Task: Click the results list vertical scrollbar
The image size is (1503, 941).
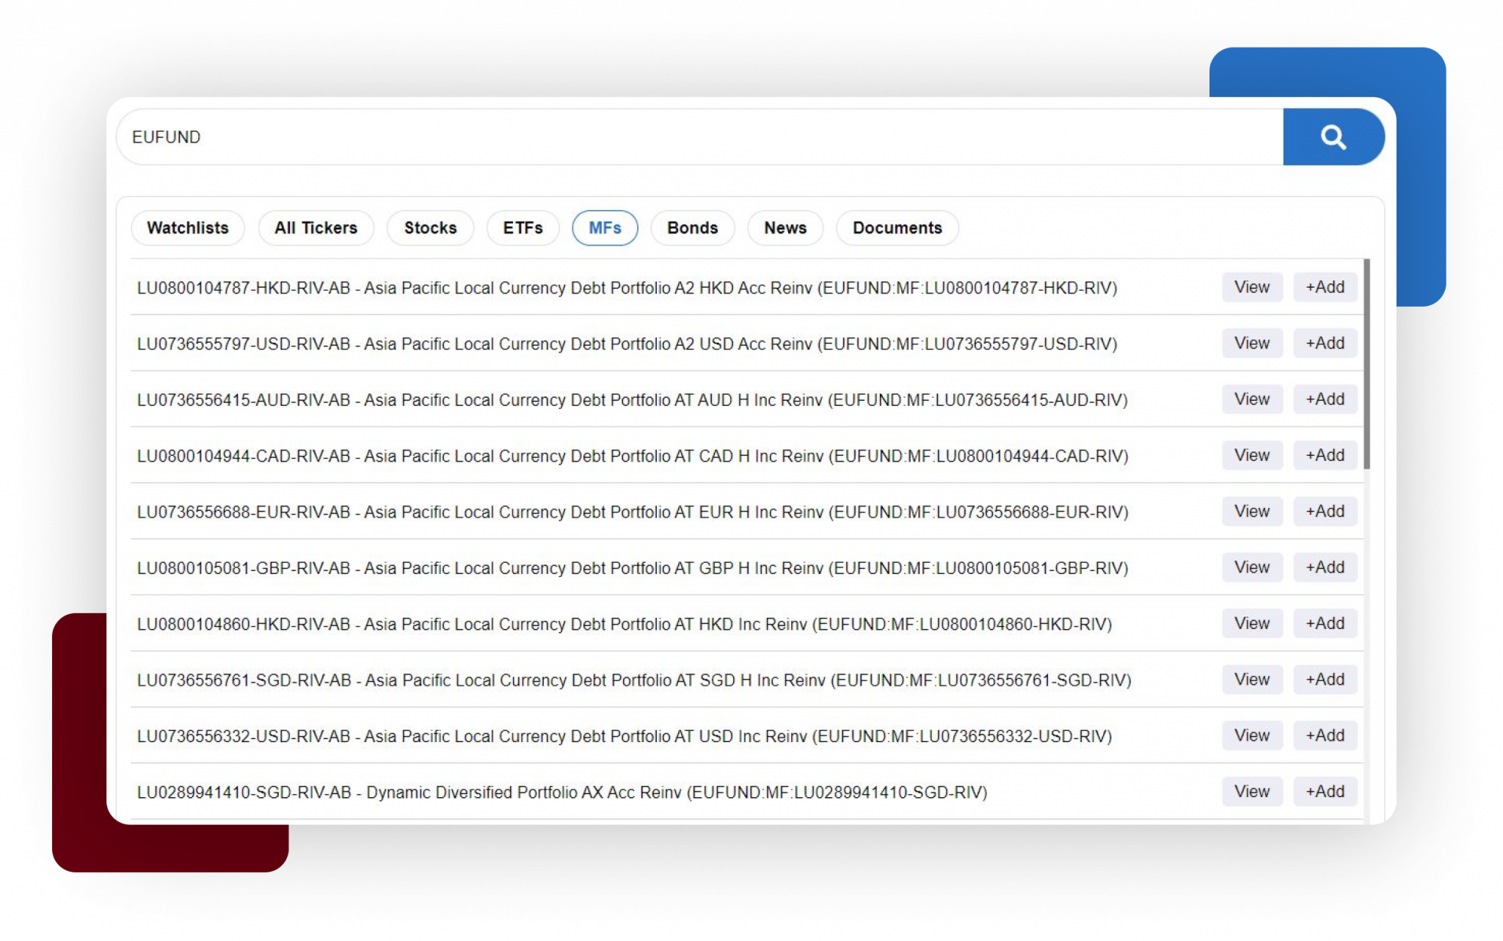Action: click(x=1366, y=364)
